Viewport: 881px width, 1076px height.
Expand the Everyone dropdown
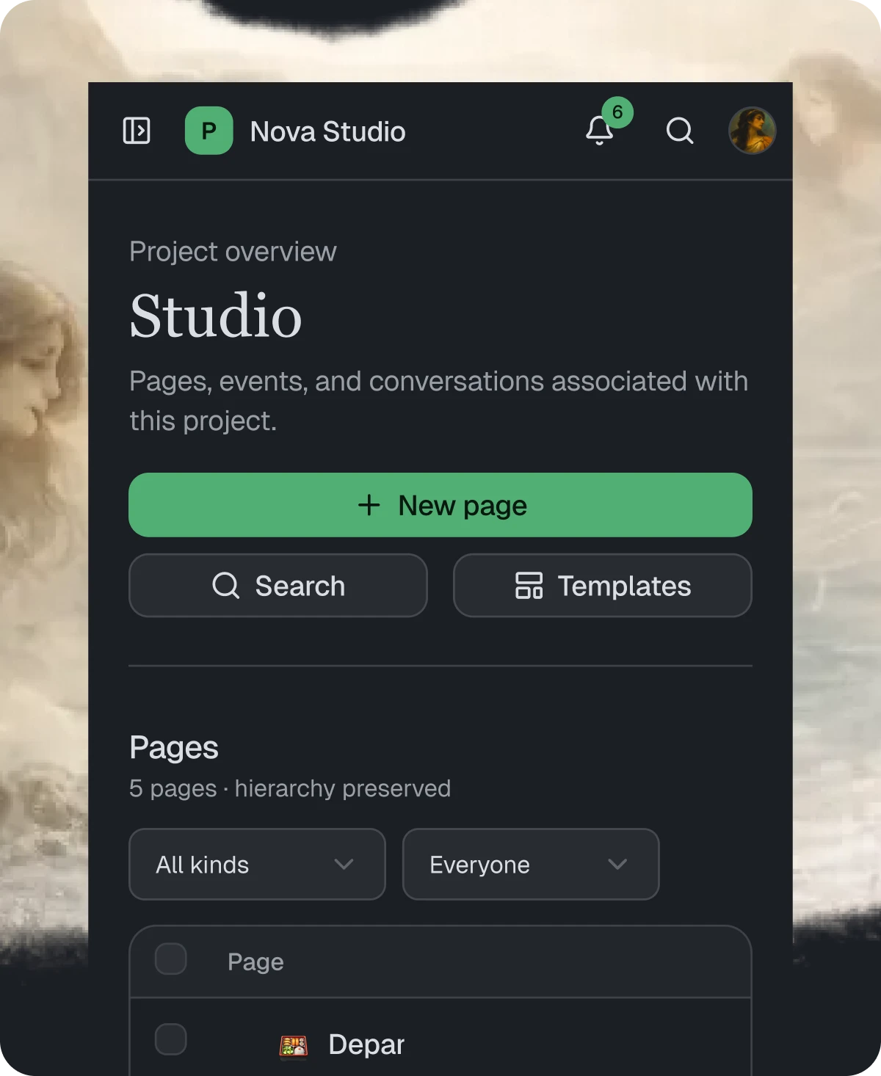click(531, 865)
